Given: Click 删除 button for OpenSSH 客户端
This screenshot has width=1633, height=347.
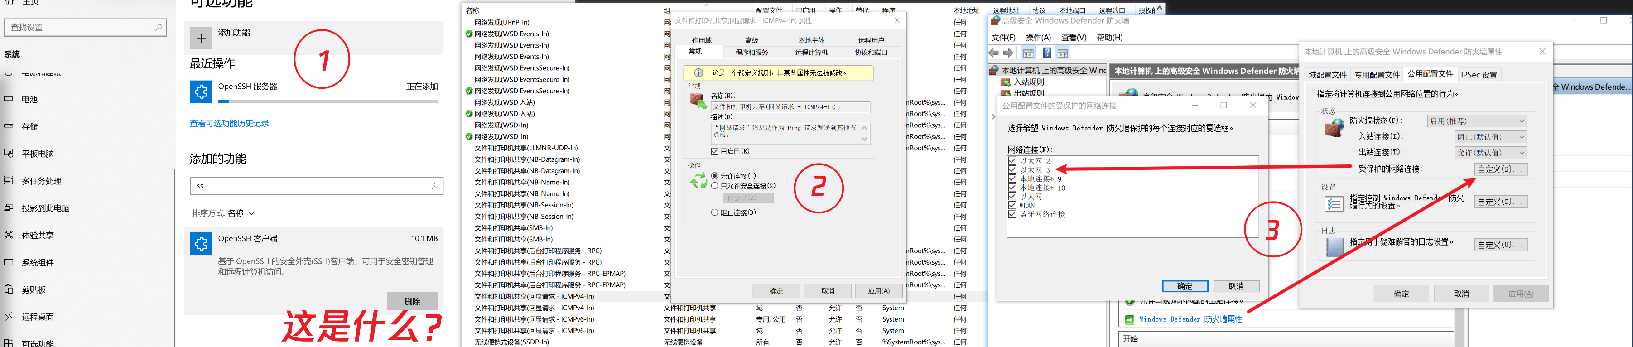Looking at the screenshot, I should (x=412, y=302).
